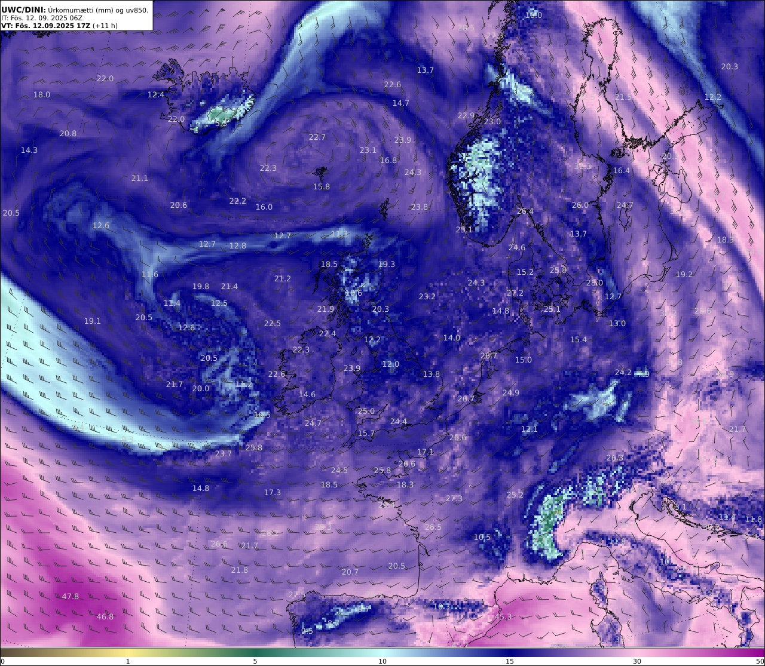Click the 16.4 value over the Baltic
Screen dimensions: 765x666
622,171
